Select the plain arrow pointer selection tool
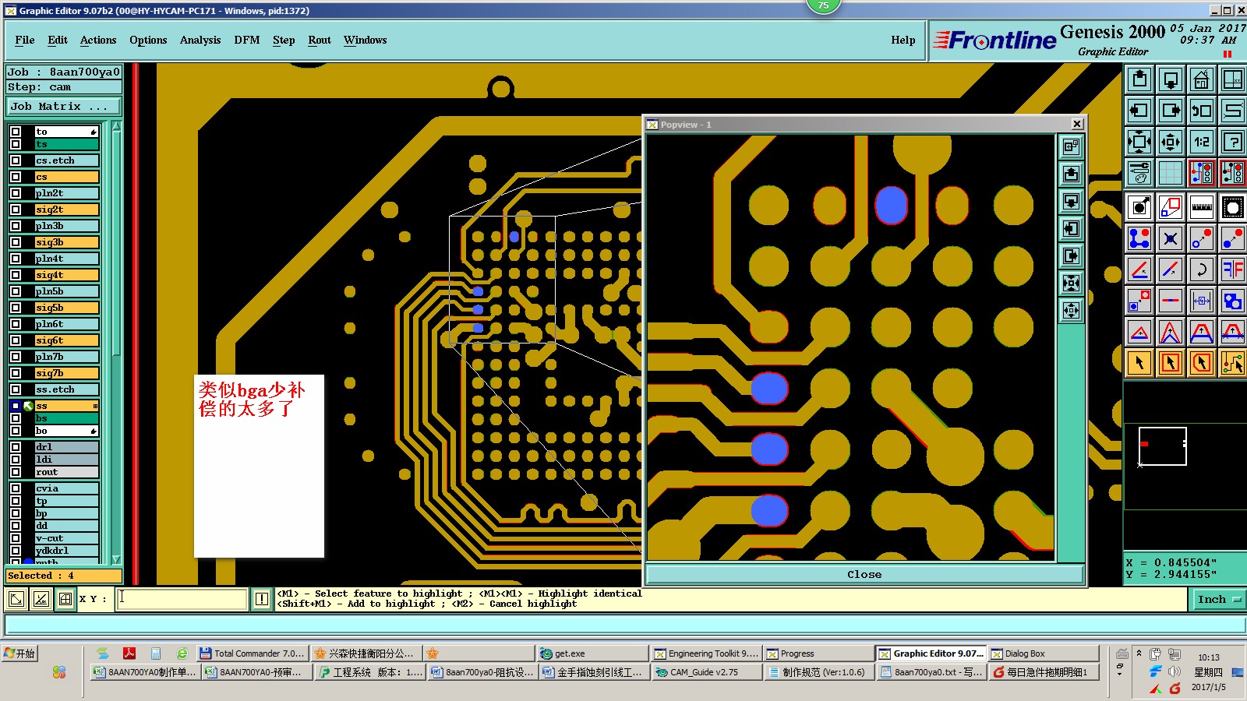 [x=1139, y=363]
